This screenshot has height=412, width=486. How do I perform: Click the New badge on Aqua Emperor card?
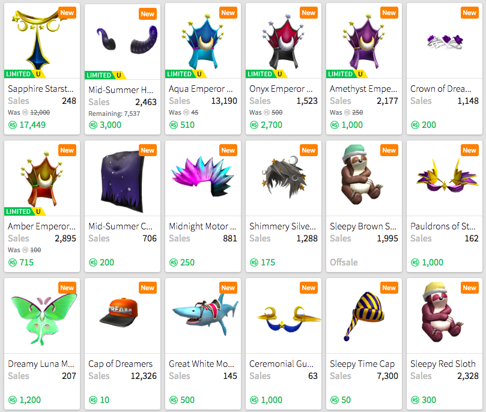click(x=228, y=13)
